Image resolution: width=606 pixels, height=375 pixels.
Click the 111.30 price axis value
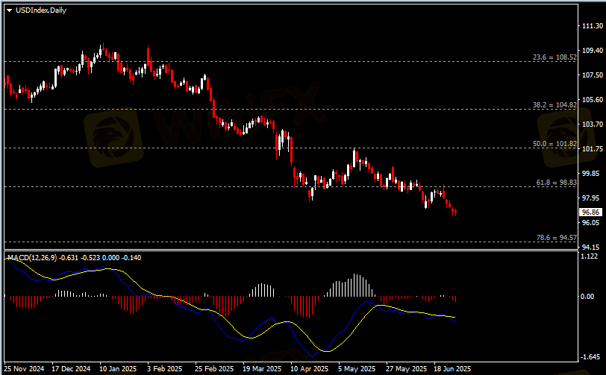pyautogui.click(x=593, y=26)
